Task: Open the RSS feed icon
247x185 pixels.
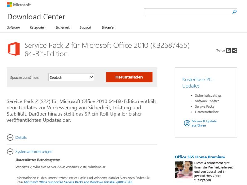Action: pos(228,51)
